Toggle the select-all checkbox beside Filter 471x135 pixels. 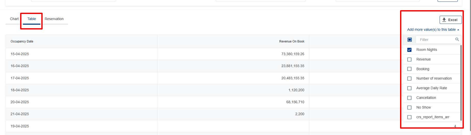[410, 40]
